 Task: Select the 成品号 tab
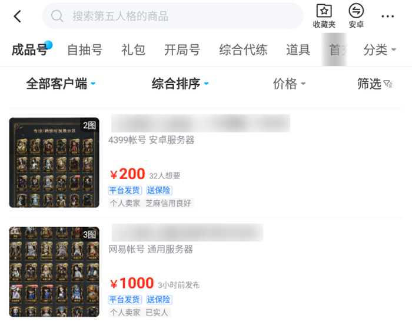[x=29, y=49]
